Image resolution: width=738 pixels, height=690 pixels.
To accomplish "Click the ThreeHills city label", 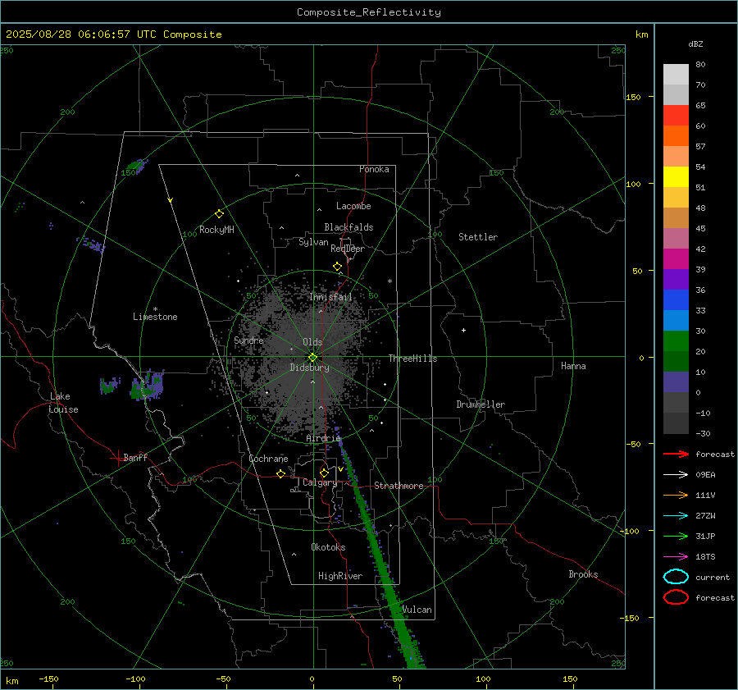I will point(412,359).
